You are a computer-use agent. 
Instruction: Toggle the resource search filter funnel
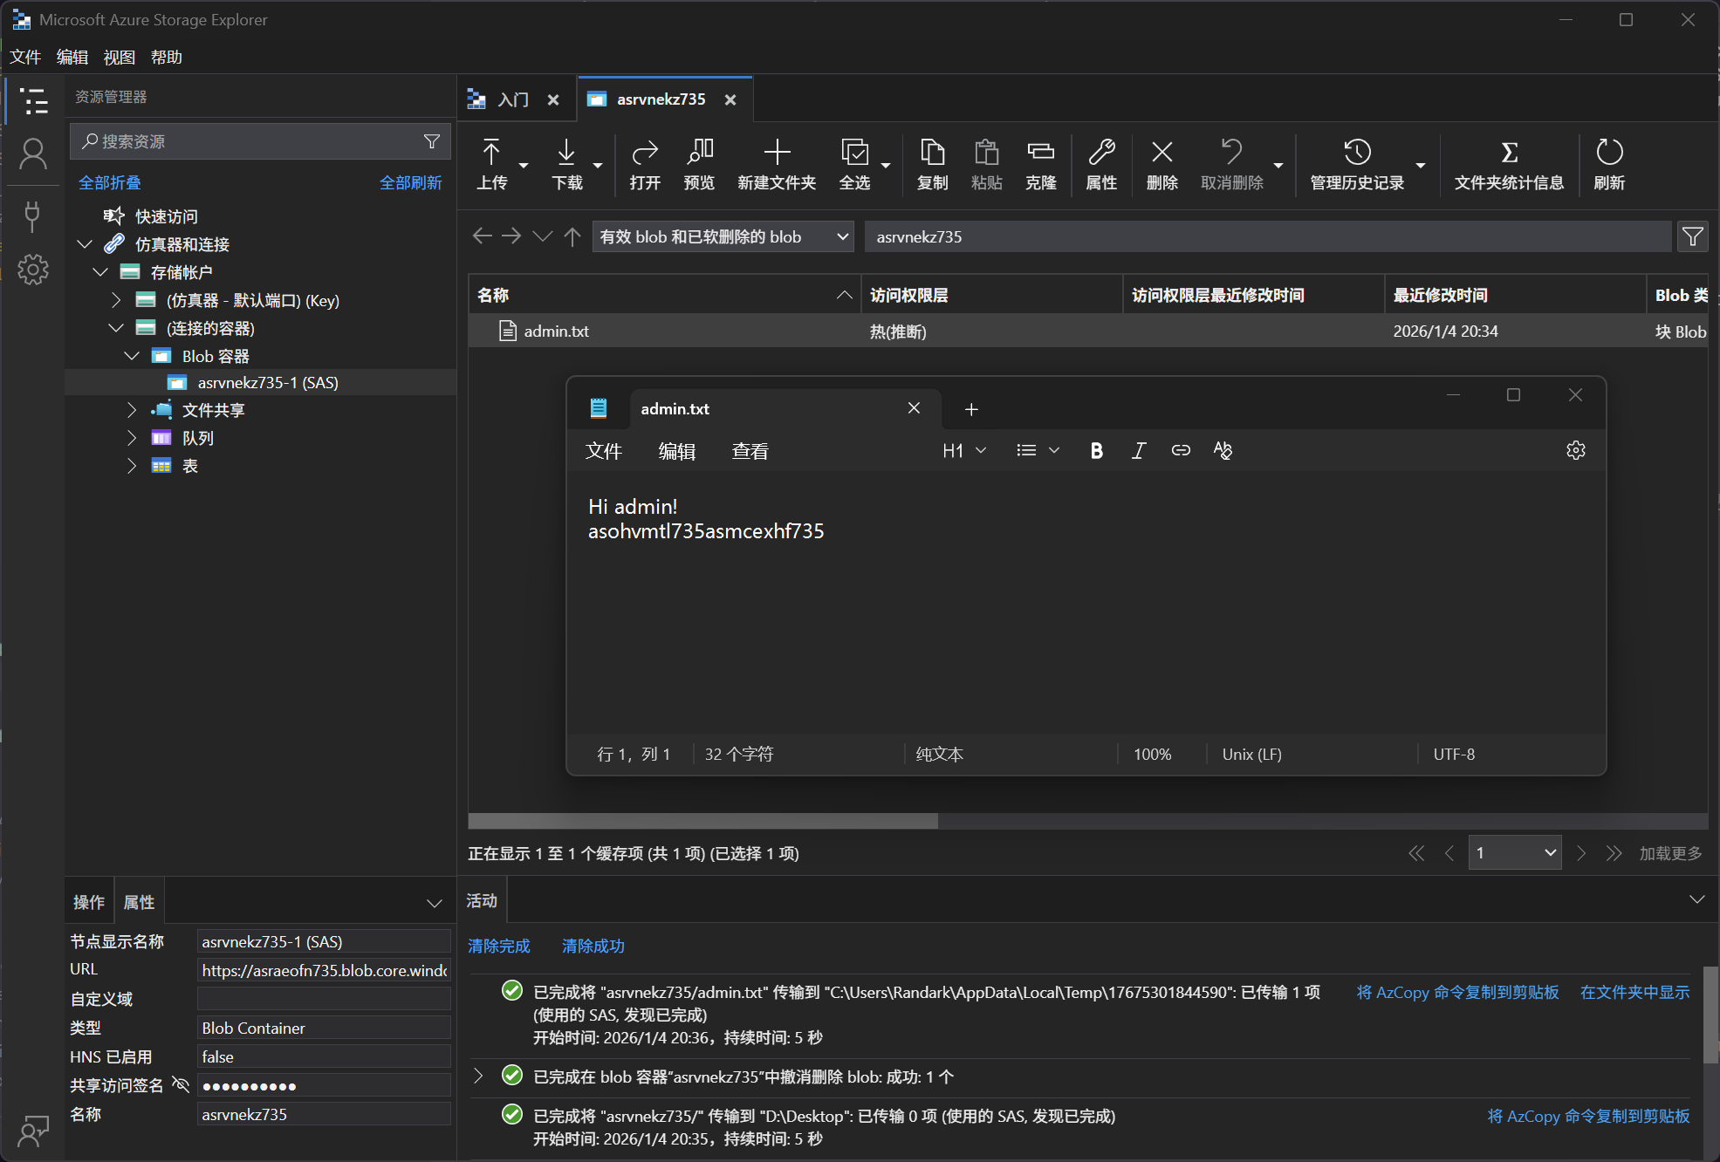(432, 141)
